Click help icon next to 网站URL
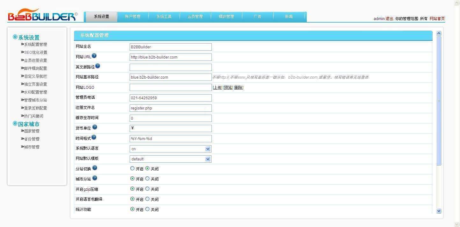The image size is (460, 227). pyautogui.click(x=94, y=56)
